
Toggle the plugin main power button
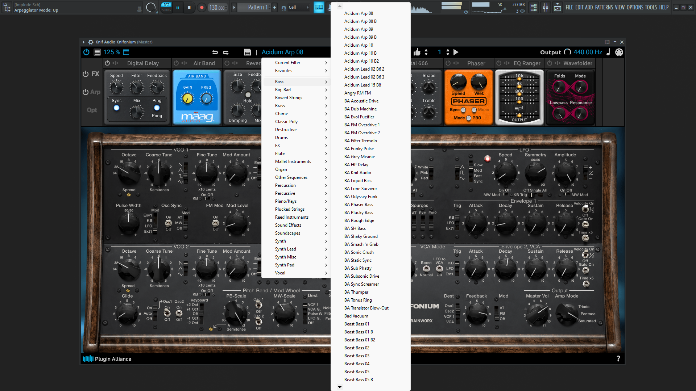(x=86, y=52)
